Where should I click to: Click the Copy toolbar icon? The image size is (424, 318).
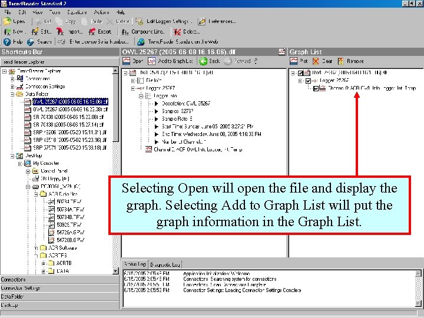pyautogui.click(x=59, y=21)
